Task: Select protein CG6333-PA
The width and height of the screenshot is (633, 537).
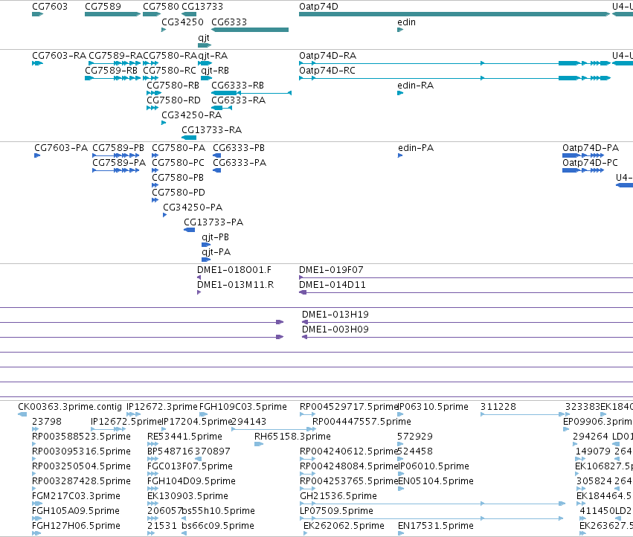Action: click(240, 163)
